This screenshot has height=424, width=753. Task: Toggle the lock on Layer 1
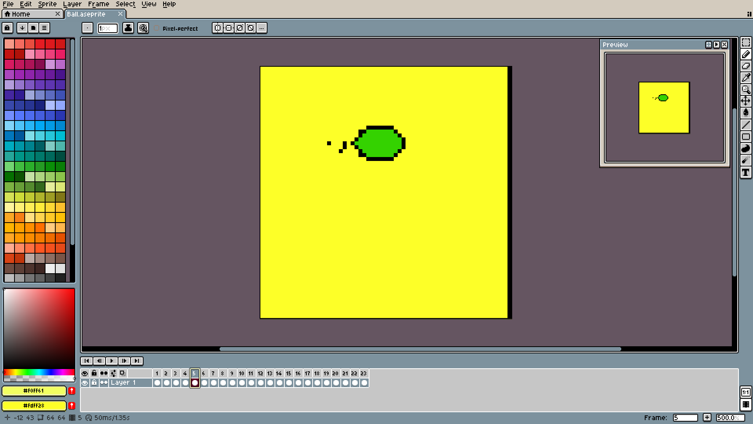[x=94, y=383]
